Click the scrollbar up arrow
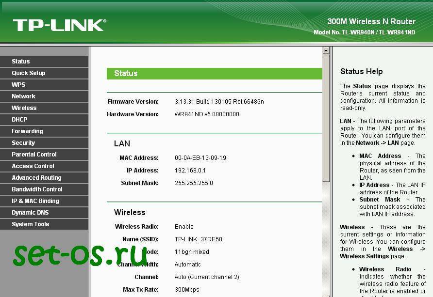Viewport: 433px width, 297px height. coord(326,50)
